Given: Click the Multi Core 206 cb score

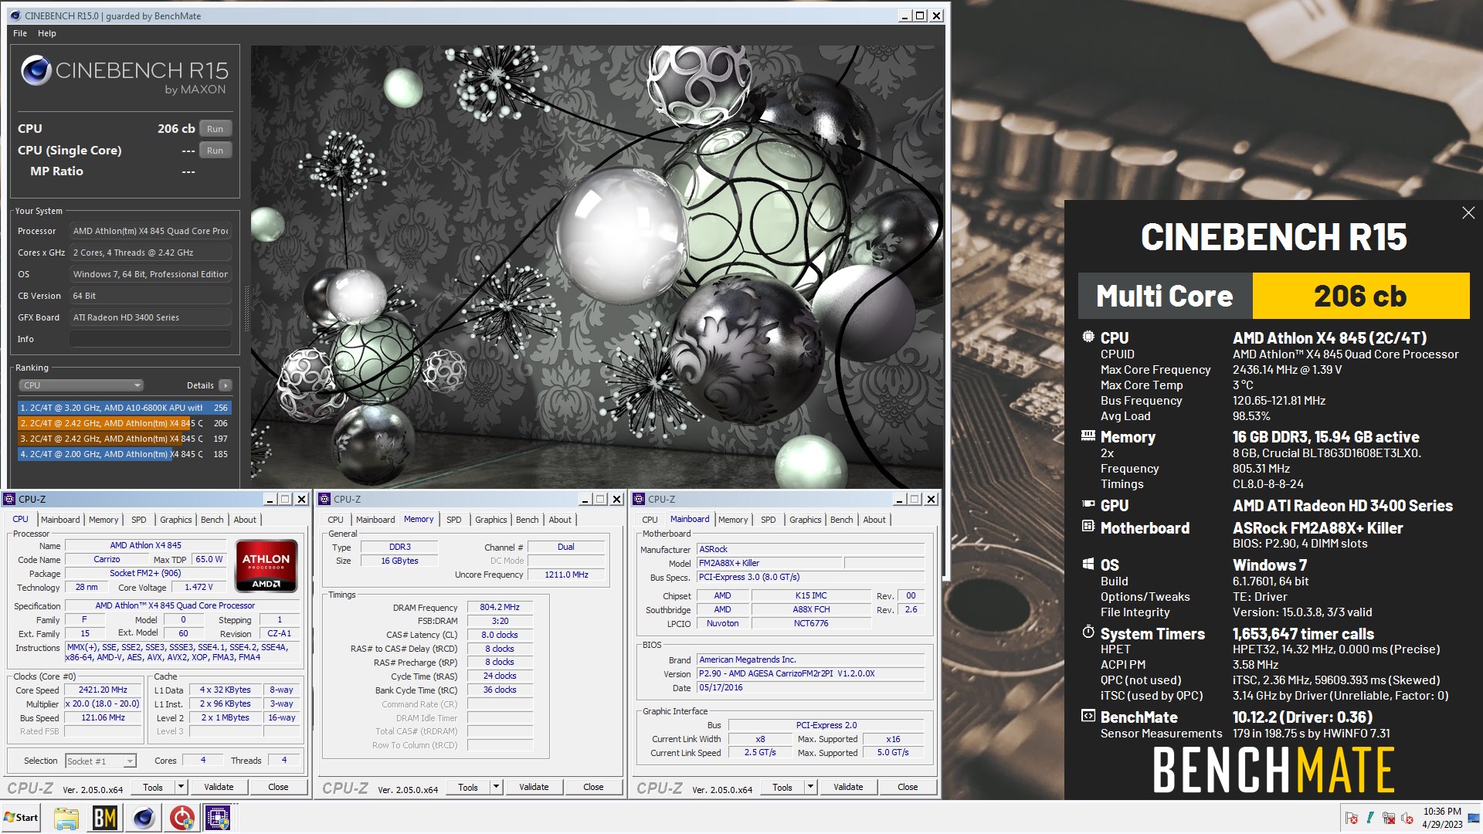Looking at the screenshot, I should click(1360, 296).
